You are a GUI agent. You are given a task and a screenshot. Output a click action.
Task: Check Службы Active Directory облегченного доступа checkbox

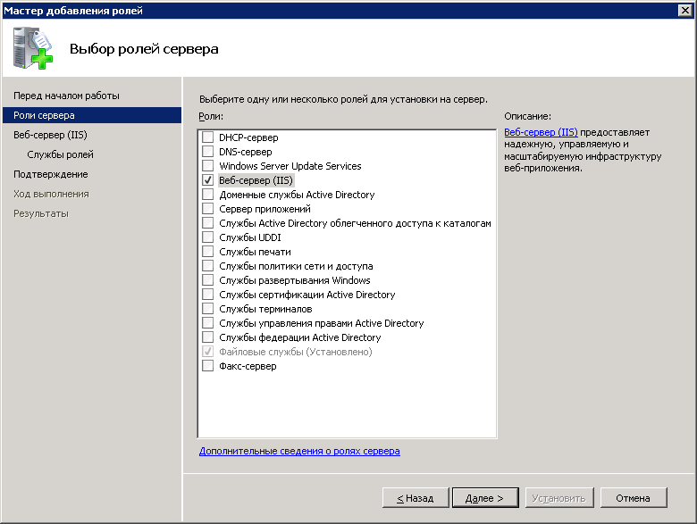(x=207, y=223)
